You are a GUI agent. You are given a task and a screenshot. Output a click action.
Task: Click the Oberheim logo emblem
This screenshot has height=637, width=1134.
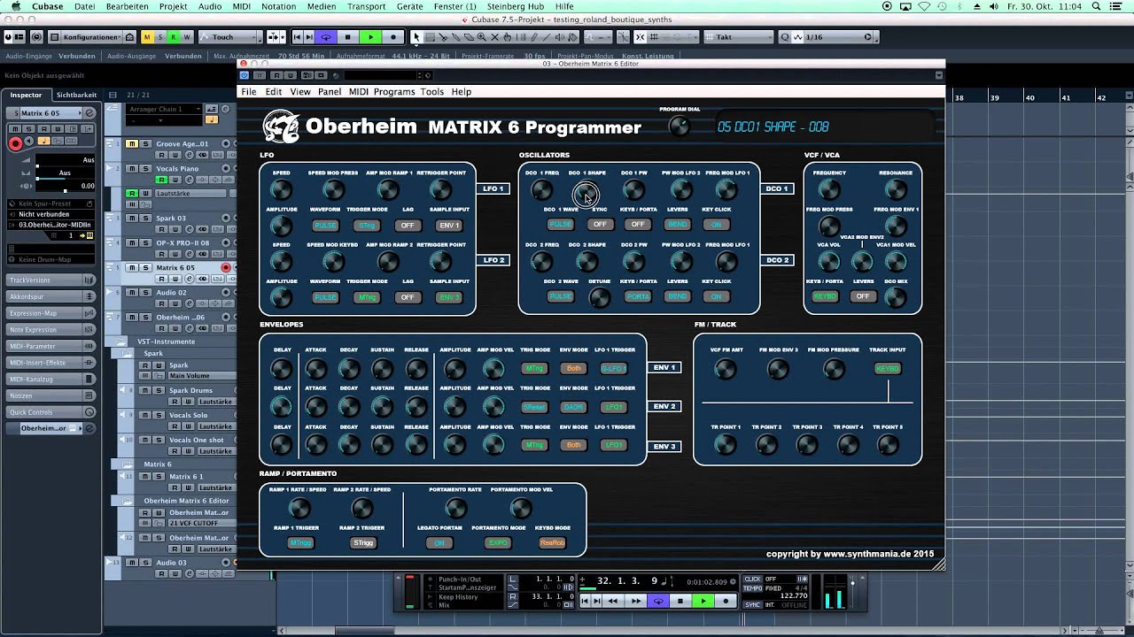point(281,127)
